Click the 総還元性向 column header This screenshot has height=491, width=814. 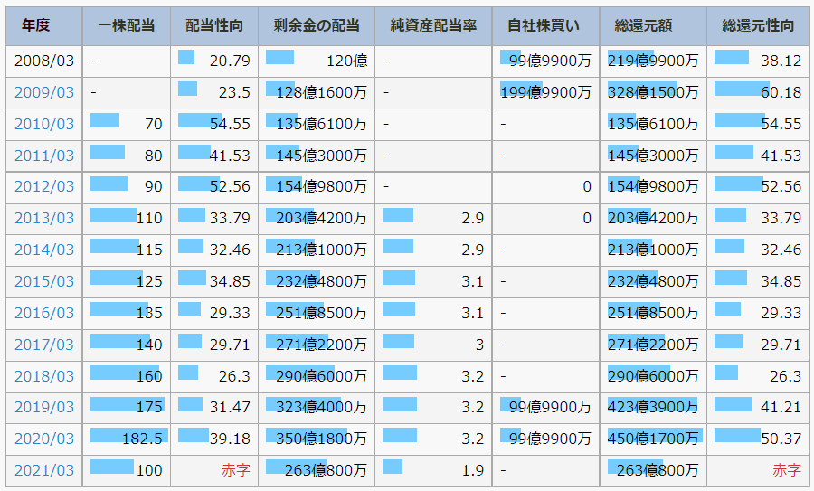click(x=757, y=26)
